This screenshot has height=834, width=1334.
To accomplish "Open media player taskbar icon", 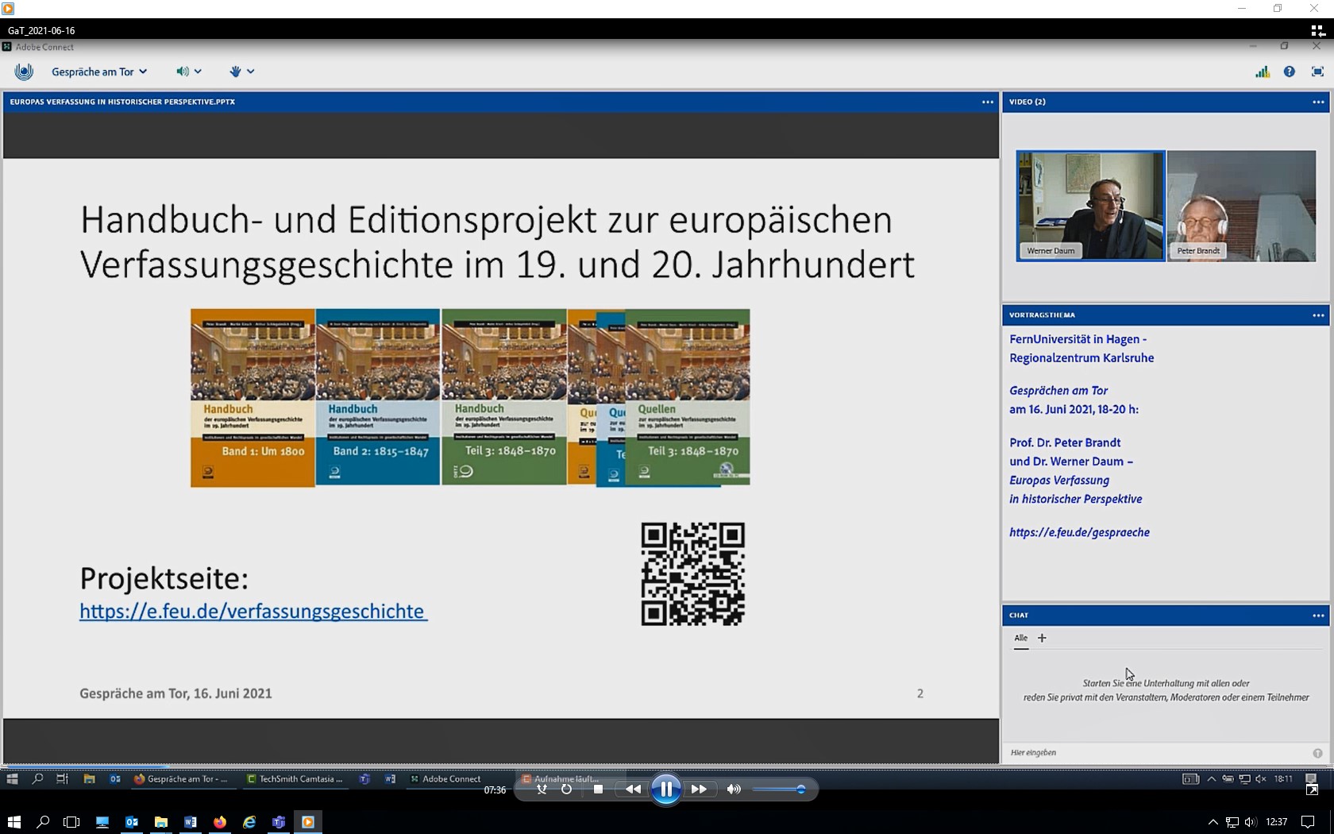I will [308, 822].
